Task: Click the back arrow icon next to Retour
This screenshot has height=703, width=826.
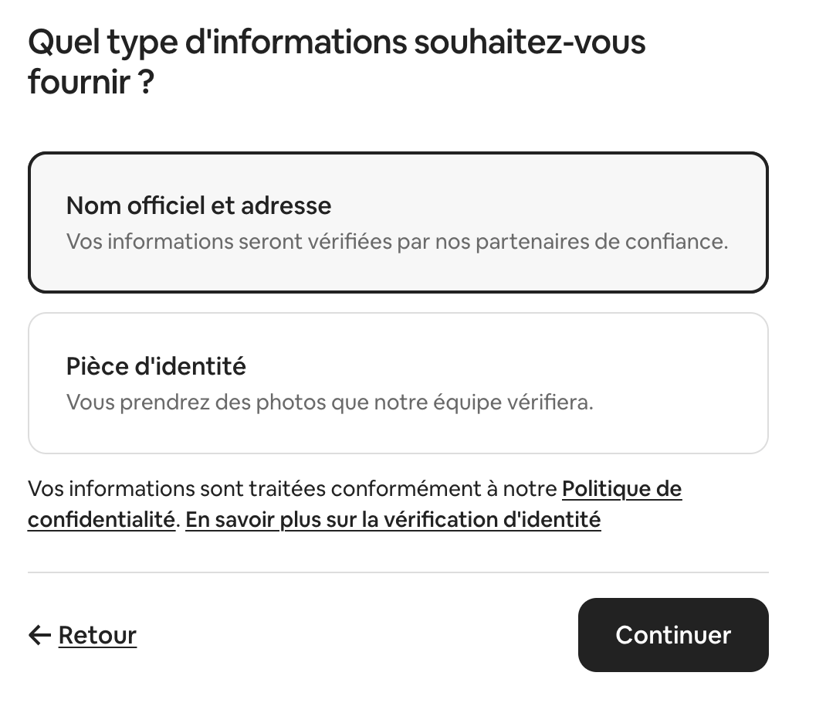Action: (x=39, y=635)
